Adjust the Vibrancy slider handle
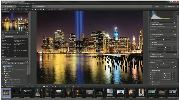Viewport: 179px width, 100px height. pyautogui.click(x=165, y=47)
